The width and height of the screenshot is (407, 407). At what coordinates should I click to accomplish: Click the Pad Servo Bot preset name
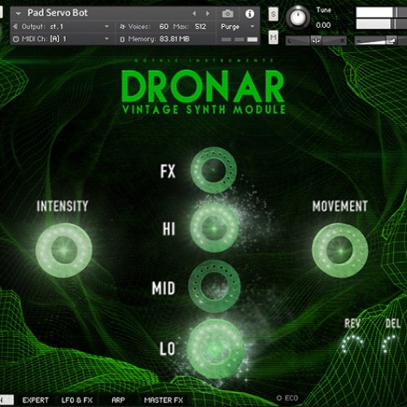pos(58,13)
